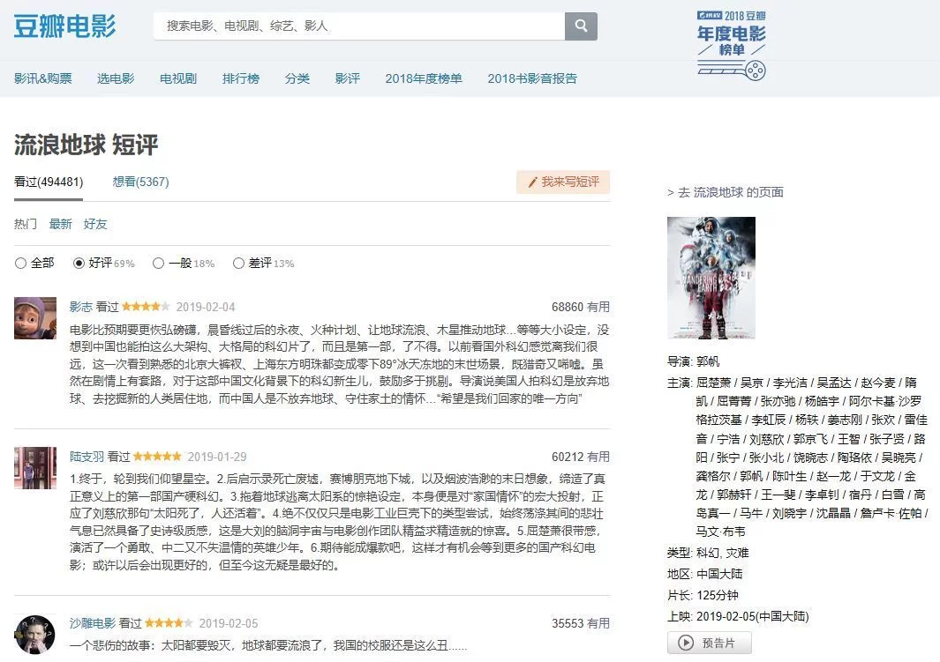Open actor 吴京's page
Image resolution: width=940 pixels, height=662 pixels.
pos(752,383)
